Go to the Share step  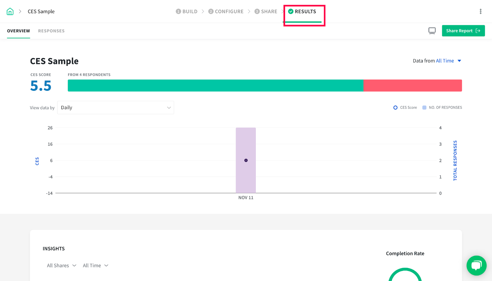tap(266, 11)
